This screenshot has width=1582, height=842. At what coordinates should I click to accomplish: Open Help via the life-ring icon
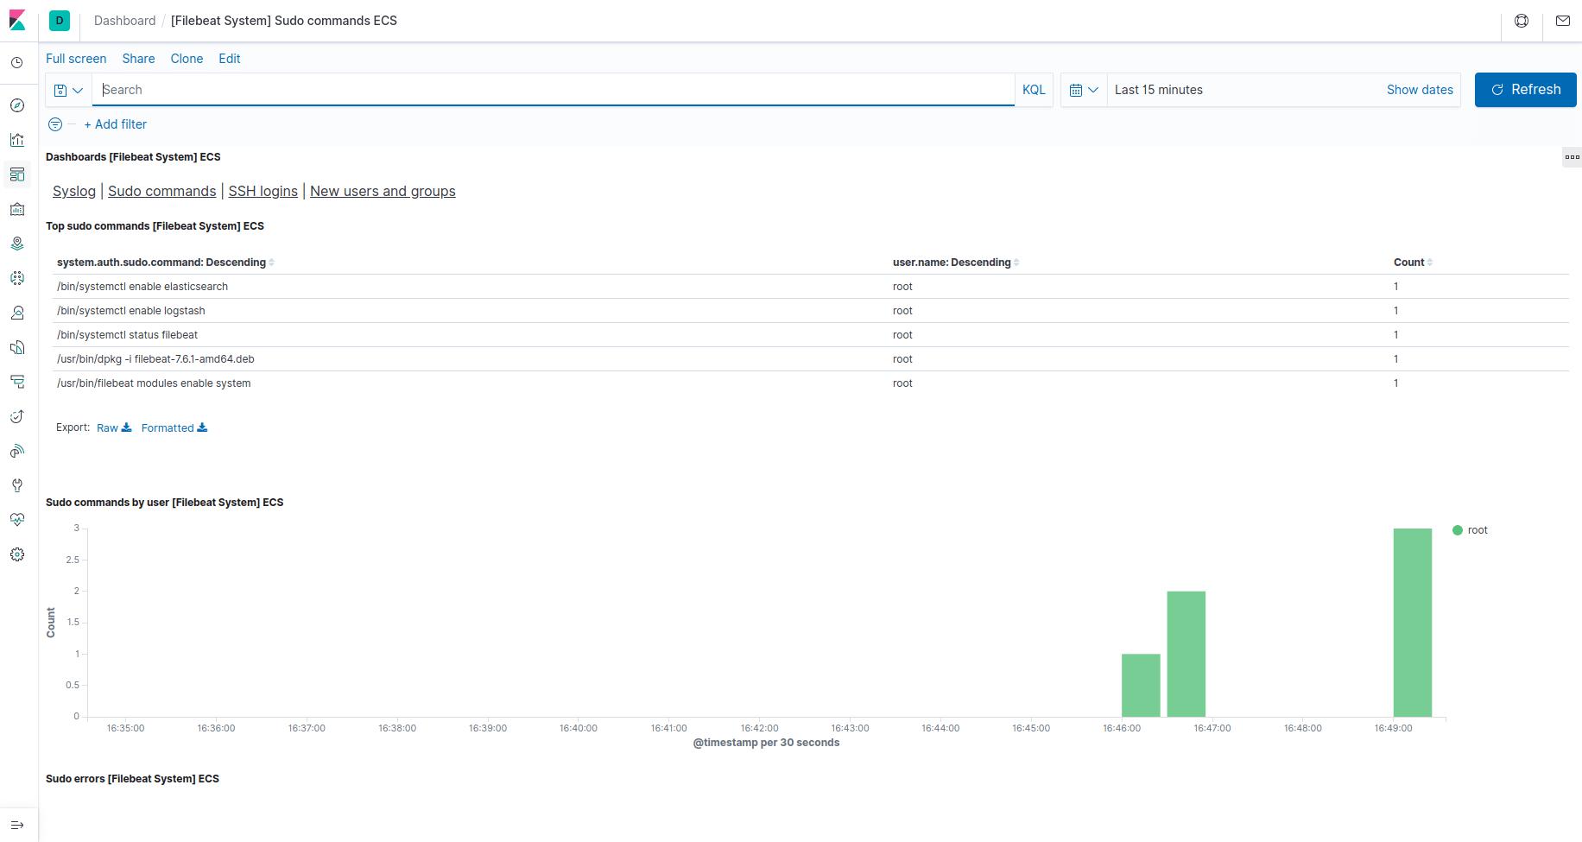[1522, 20]
